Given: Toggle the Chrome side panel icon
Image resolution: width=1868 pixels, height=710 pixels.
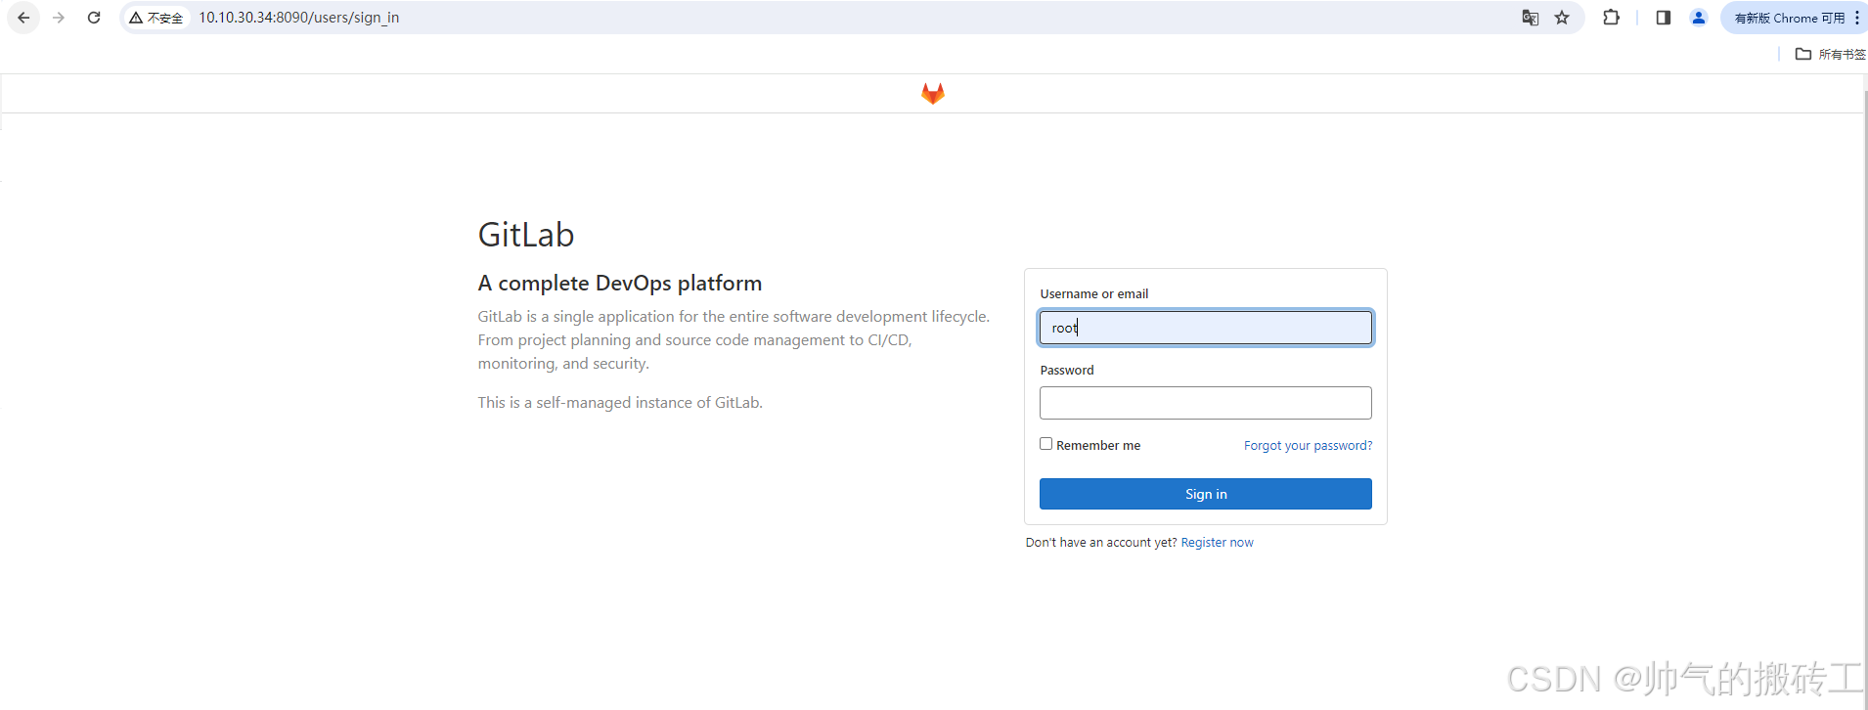Looking at the screenshot, I should 1663,18.
